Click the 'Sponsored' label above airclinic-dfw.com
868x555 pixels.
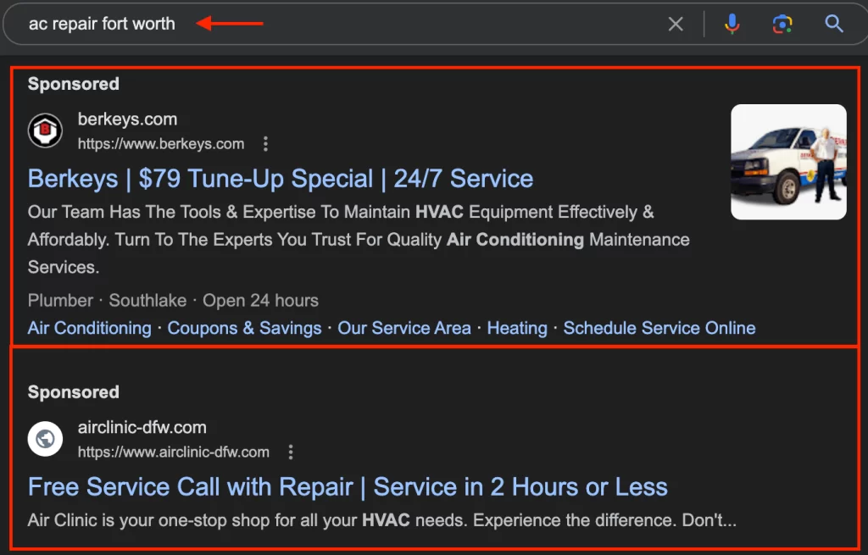(73, 391)
